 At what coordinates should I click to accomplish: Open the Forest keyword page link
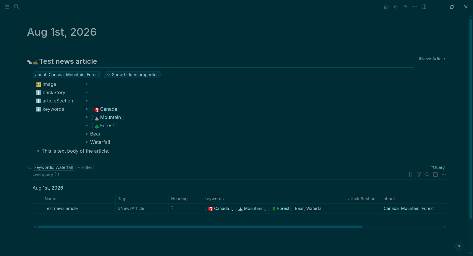pos(107,126)
